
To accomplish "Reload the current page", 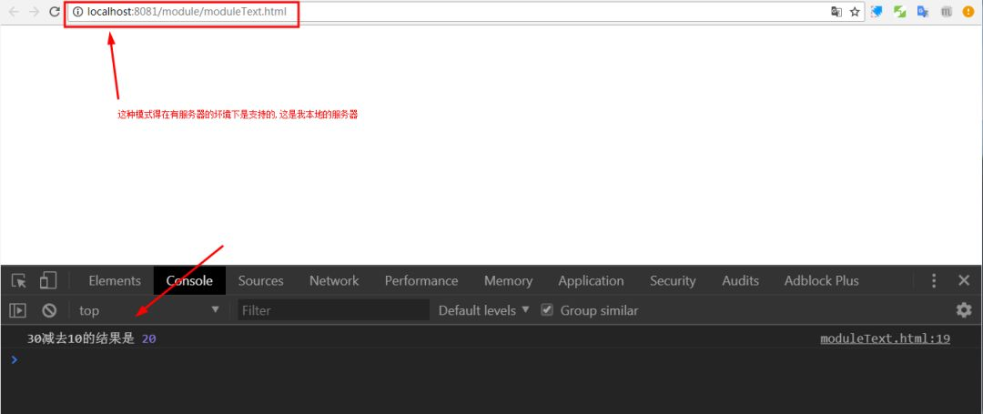I will (x=55, y=11).
